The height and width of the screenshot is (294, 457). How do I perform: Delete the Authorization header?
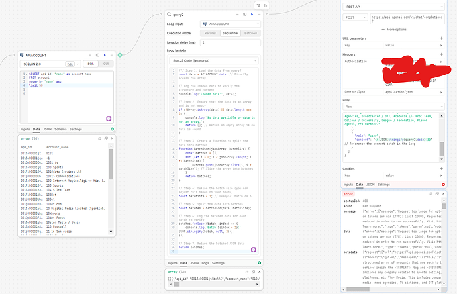coord(441,62)
